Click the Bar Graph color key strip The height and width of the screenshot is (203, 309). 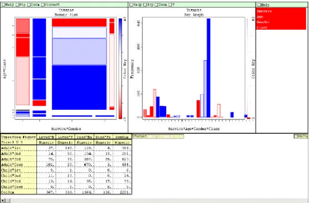click(x=248, y=69)
